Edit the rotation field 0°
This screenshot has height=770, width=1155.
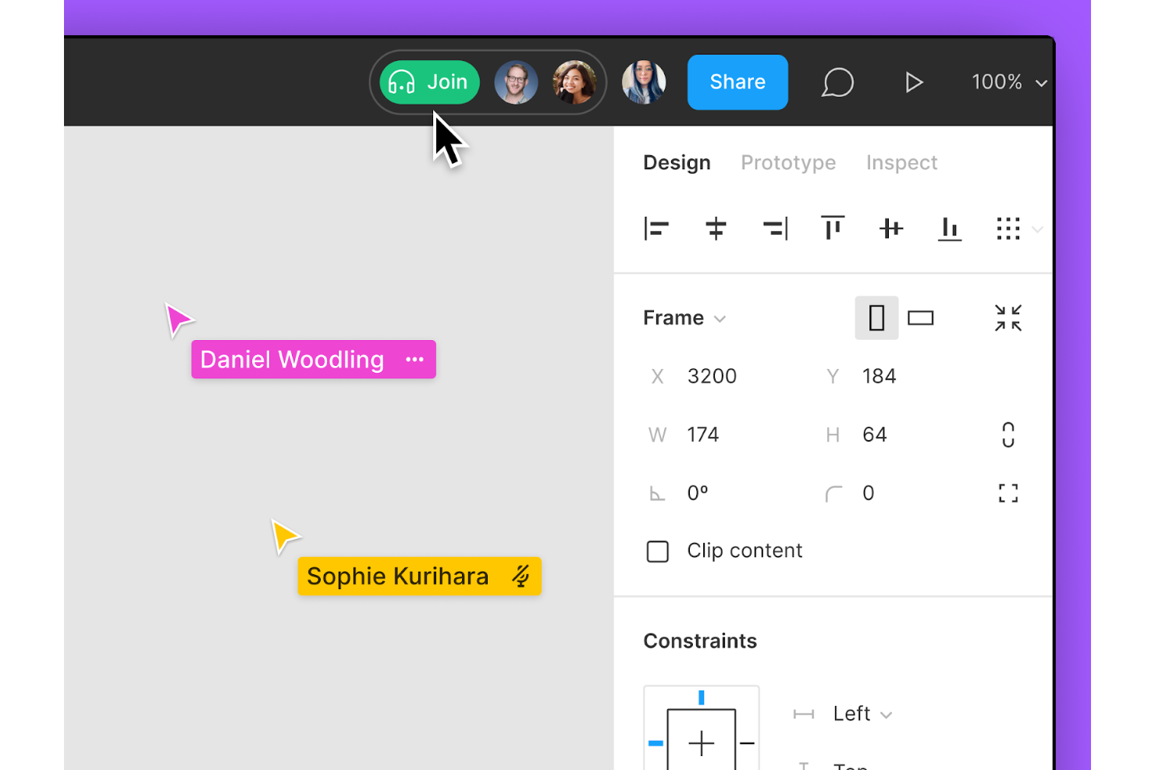point(698,493)
